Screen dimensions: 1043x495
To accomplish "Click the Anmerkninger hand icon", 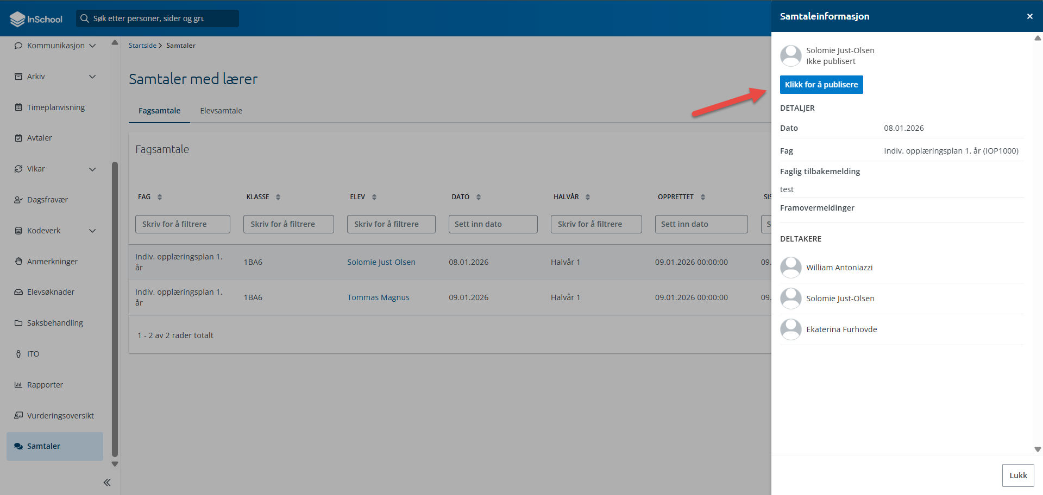I will click(x=18, y=261).
